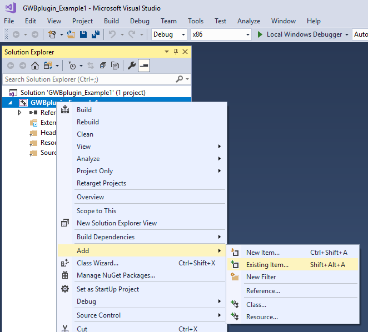Screen dimensions: 368x332
Task: Select the Solution 'GWBplugin_Example1' tree row
Action: click(97, 93)
